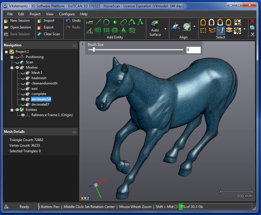This screenshot has width=261, height=215.
Task: Select the three-point Arc entity tool
Action: [132, 22]
